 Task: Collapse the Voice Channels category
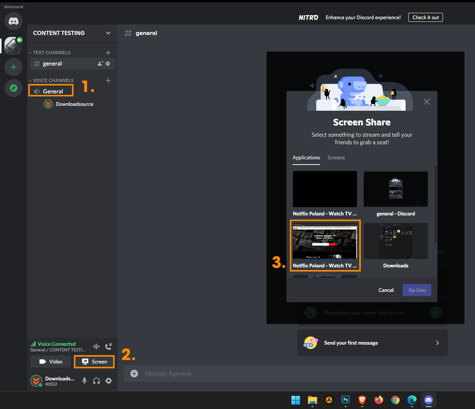point(51,81)
